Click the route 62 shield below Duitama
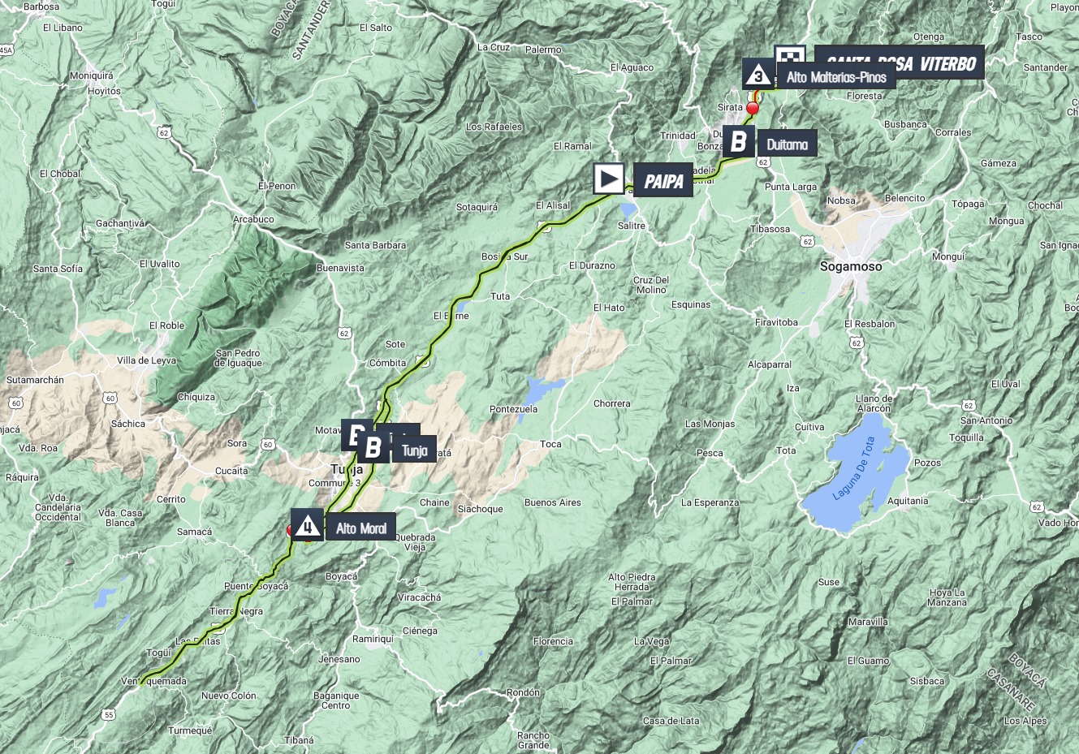This screenshot has width=1079, height=754. [x=762, y=162]
